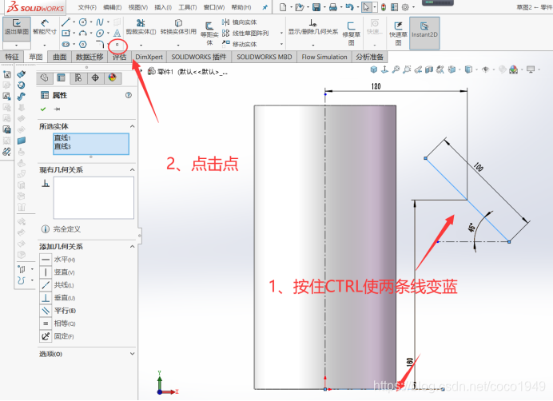Click 等距实体 Offset Entities tool
This screenshot has height=401, width=553.
coord(209,34)
